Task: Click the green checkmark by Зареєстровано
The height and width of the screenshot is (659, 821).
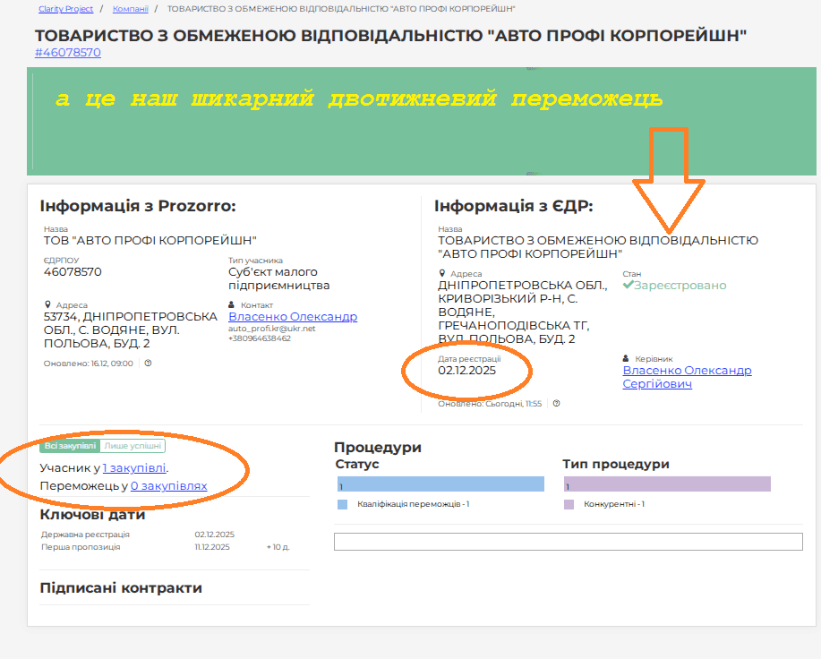Action: (x=629, y=286)
